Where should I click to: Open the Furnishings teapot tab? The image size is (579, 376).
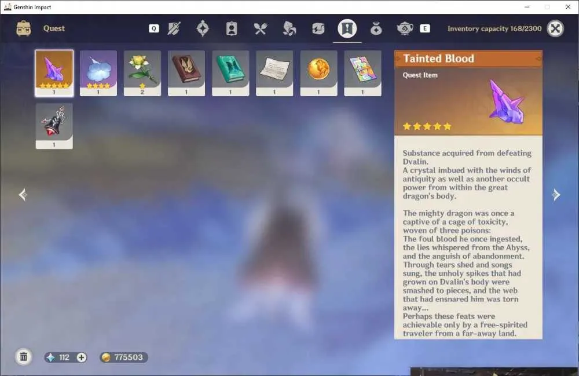pos(405,28)
